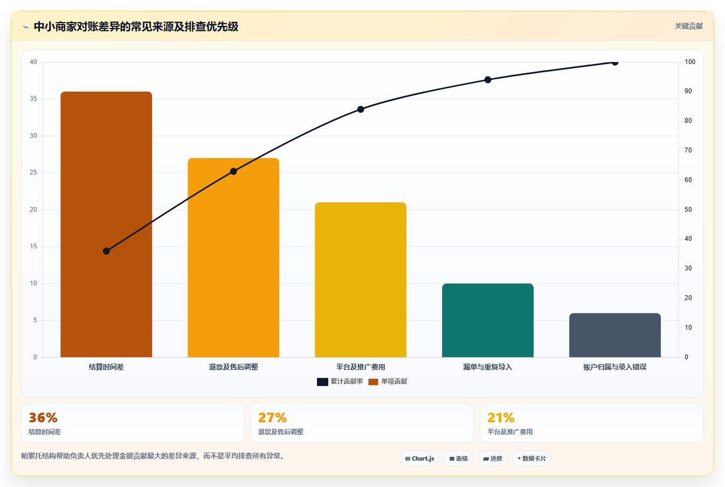Click the 表格 tag
This screenshot has width=725, height=487.
[458, 458]
